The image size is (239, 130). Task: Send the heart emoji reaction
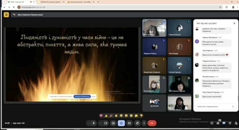(x=101, y=115)
